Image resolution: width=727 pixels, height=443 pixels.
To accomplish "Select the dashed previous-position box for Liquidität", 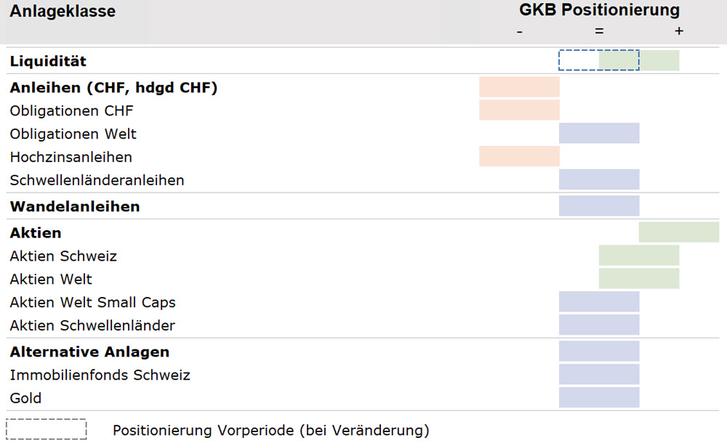I will (x=599, y=60).
